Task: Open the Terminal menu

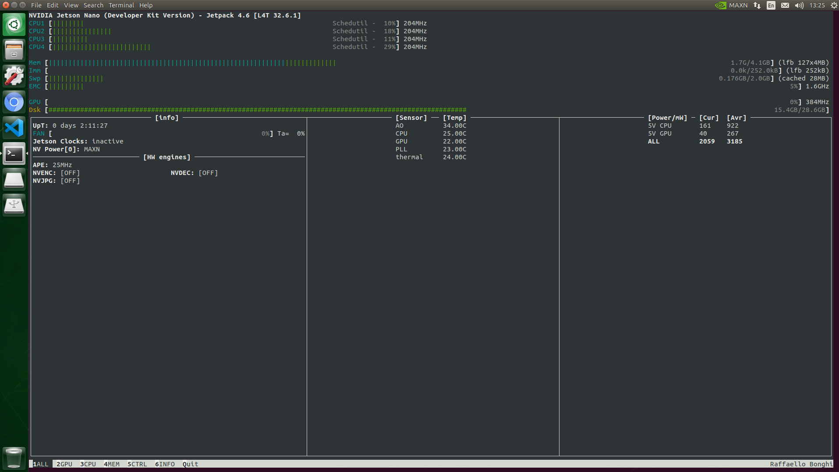Action: (121, 5)
